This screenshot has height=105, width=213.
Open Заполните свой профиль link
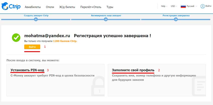point(133,70)
